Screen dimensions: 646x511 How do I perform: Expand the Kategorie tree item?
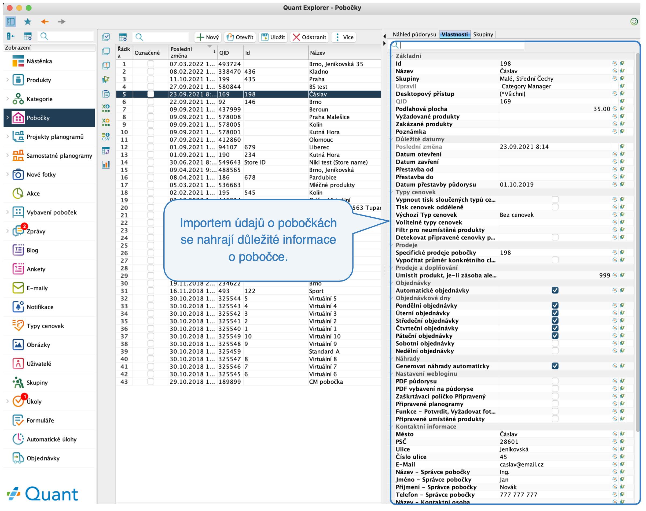click(x=8, y=98)
